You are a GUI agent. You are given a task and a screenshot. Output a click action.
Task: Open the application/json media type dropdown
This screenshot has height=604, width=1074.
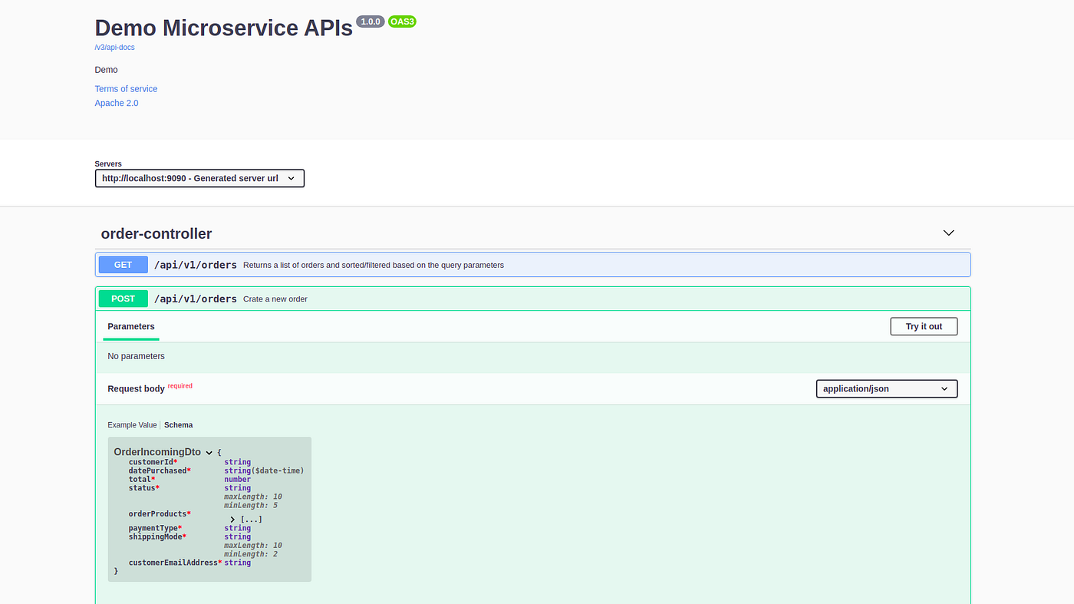pos(886,388)
